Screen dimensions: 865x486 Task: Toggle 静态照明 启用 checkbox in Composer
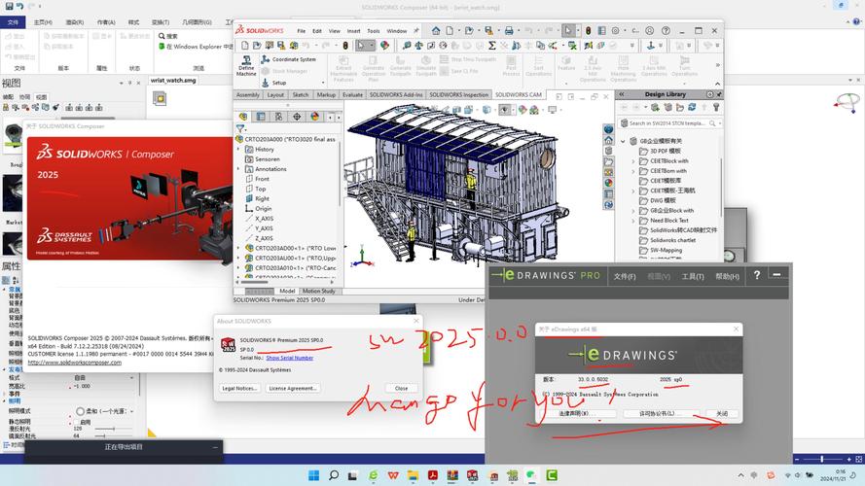(x=77, y=422)
